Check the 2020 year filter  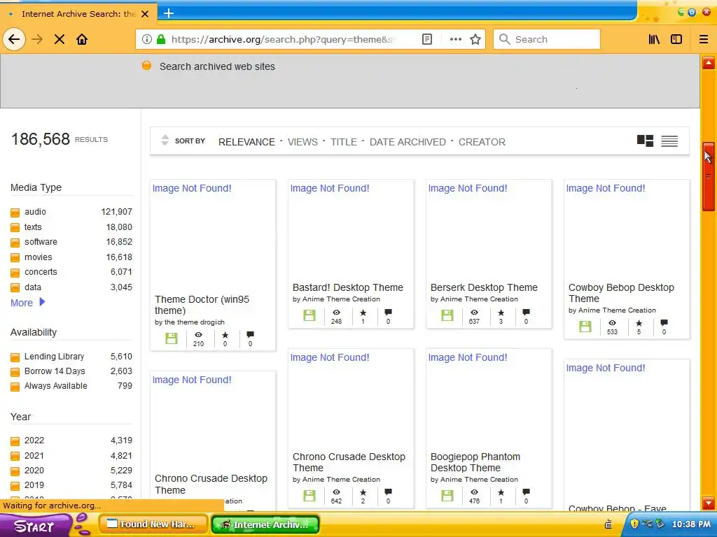pos(15,471)
